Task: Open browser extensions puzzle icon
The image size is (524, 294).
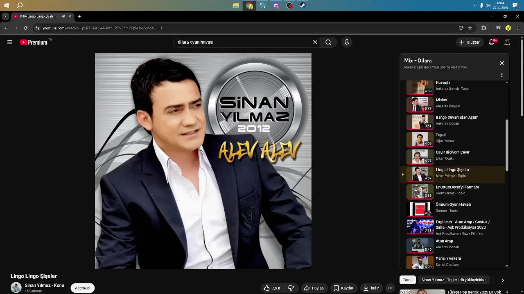Action: click(x=483, y=28)
